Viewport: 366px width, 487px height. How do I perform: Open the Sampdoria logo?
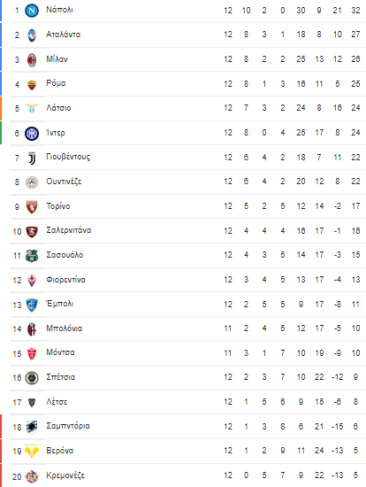(32, 428)
